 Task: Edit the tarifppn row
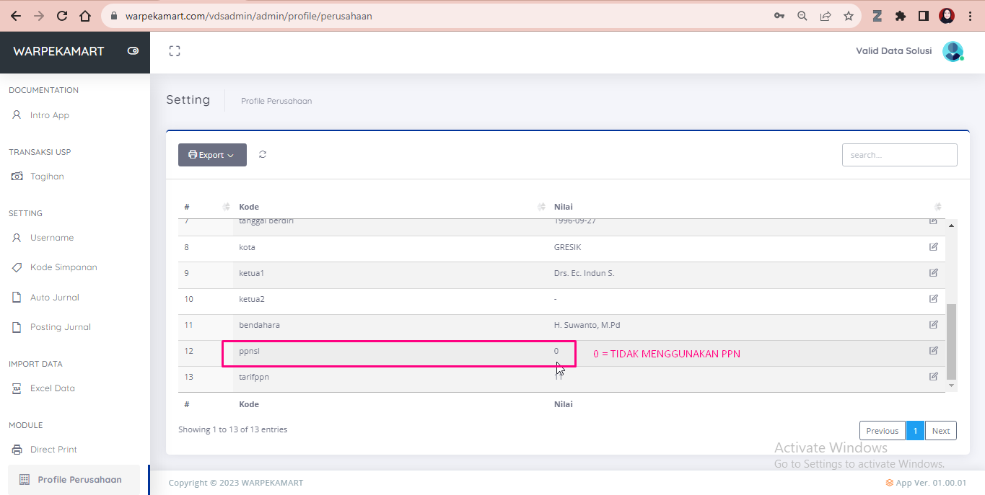tap(934, 376)
